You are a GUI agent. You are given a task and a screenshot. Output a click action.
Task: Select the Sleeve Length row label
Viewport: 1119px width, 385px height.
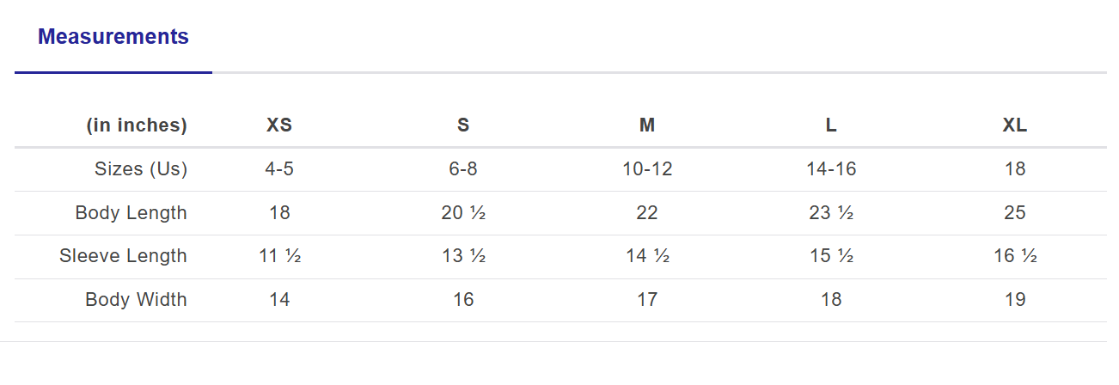pos(123,256)
